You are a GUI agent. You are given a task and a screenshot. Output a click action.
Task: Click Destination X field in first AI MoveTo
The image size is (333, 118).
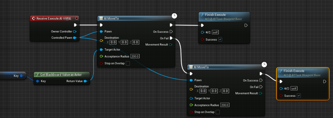click(113, 42)
